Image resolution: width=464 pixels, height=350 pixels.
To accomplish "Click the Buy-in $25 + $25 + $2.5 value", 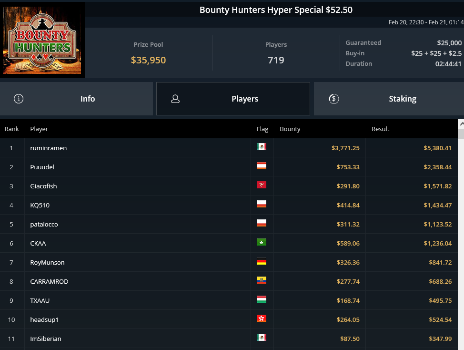I will click(436, 53).
